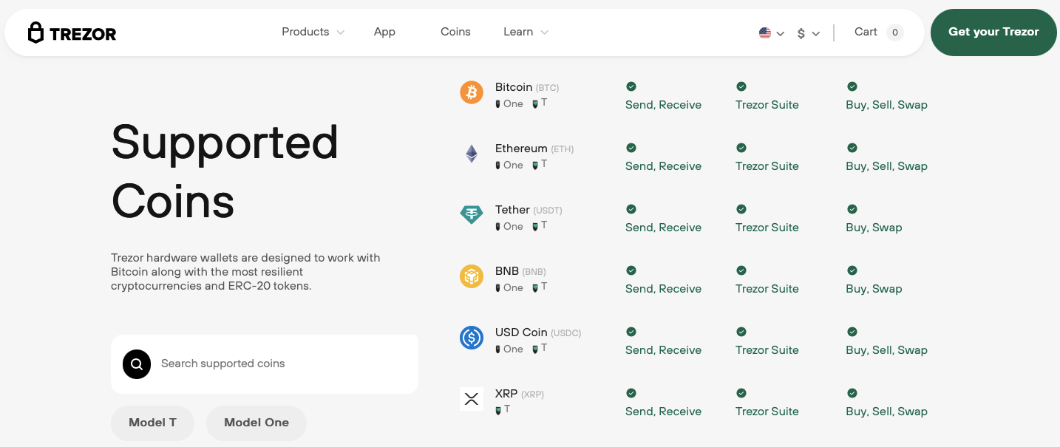This screenshot has width=1060, height=447.
Task: Go to the App menu item
Action: click(384, 32)
